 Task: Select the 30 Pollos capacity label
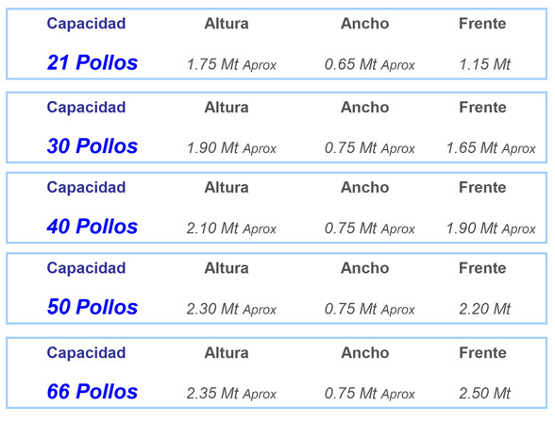tap(92, 145)
